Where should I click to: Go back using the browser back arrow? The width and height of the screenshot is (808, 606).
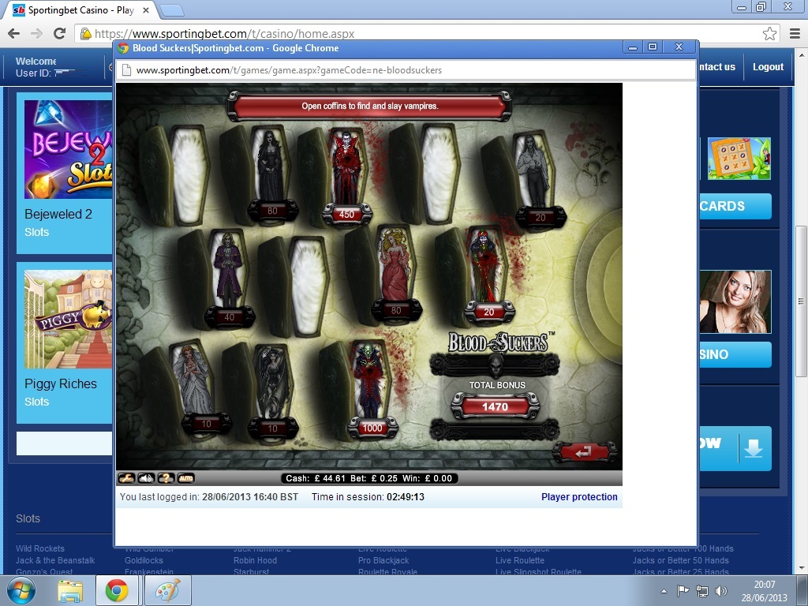coord(13,34)
